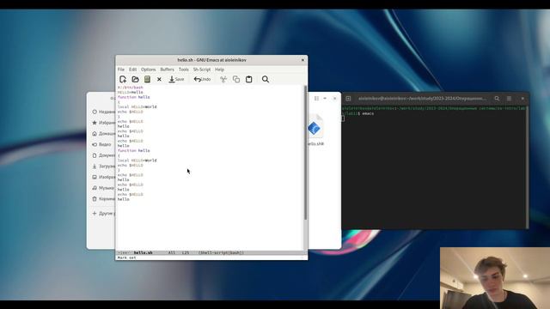Image resolution: width=550 pixels, height=309 pixels.
Task: Open the Edit menu in Emacs
Action: pos(132,70)
